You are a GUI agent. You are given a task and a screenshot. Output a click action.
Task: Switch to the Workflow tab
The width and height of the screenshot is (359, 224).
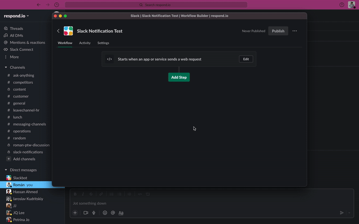(x=65, y=43)
